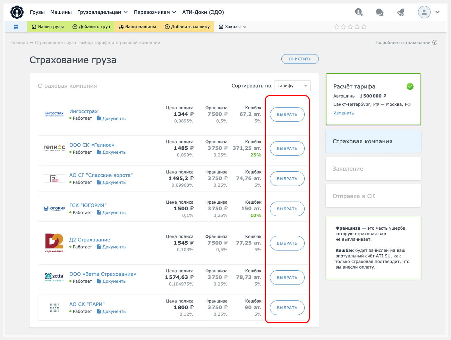Screen dimensions: 451x340
Task: Click the fifth rating star
Action: click(x=364, y=27)
